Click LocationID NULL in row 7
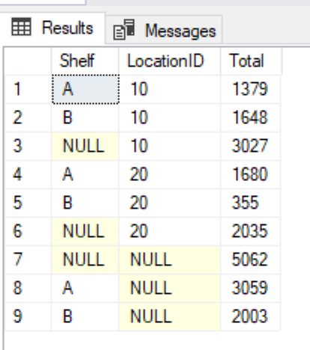 (170, 260)
